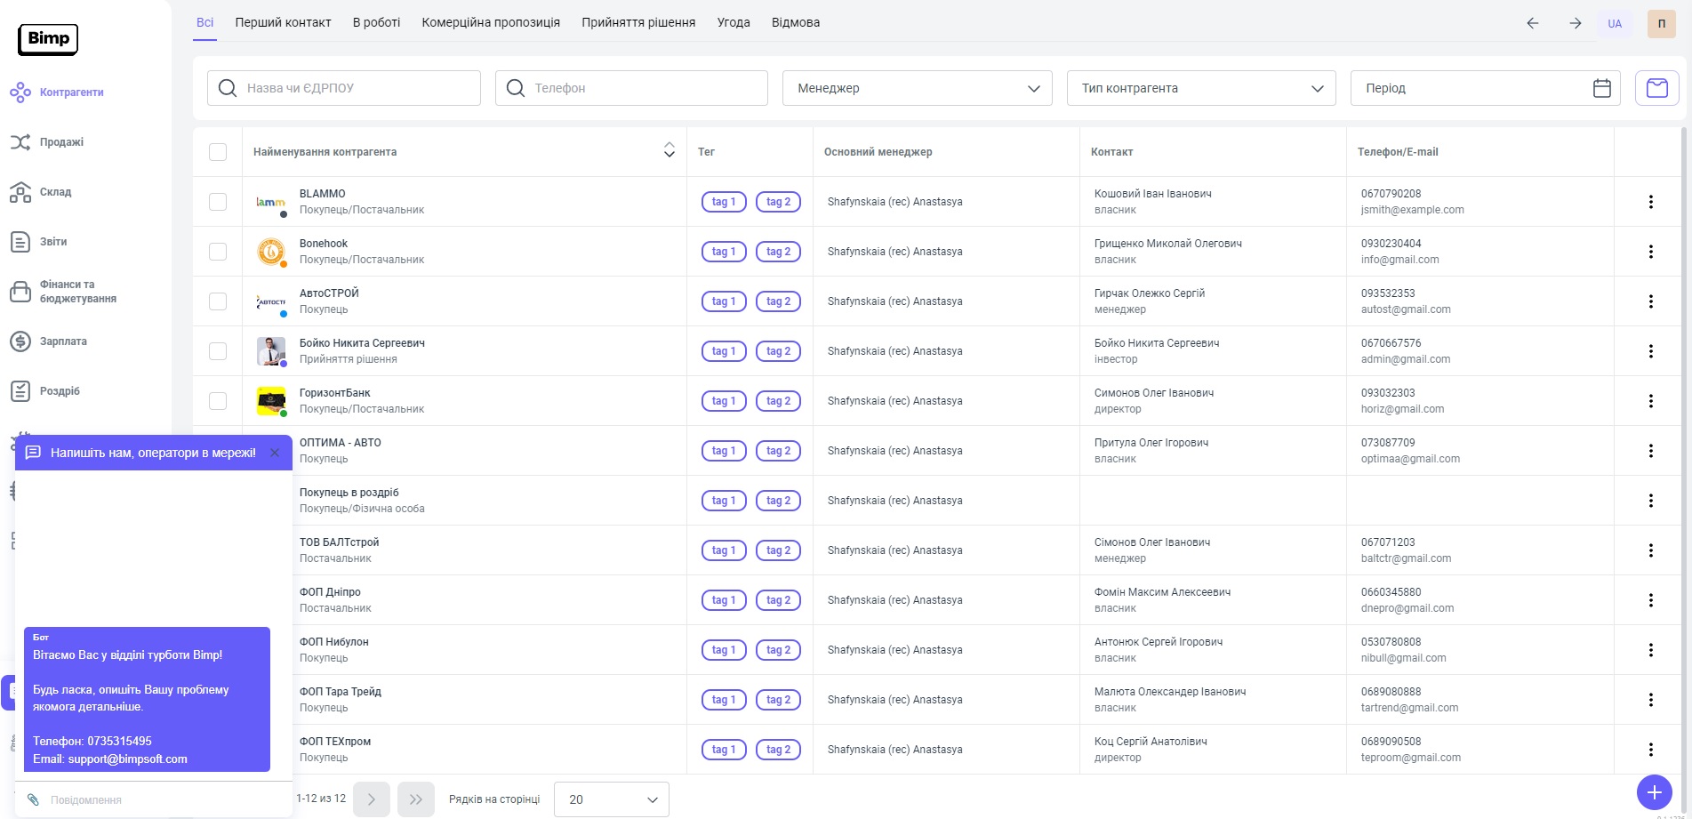
Task: Open the actions menu for the ФОП Дніпро row
Action: 1651,600
